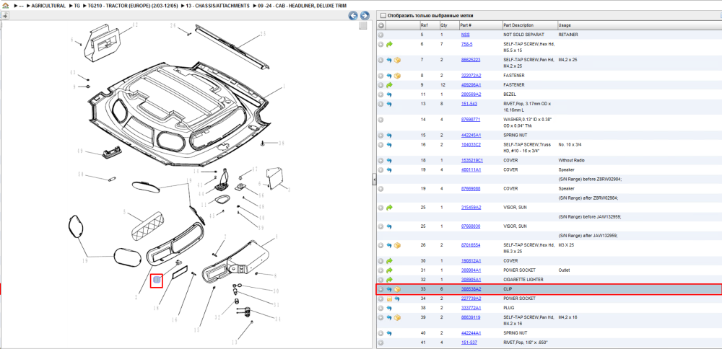Click callout number 25 on the diagram
The height and width of the screenshot is (349, 722).
coord(264,34)
